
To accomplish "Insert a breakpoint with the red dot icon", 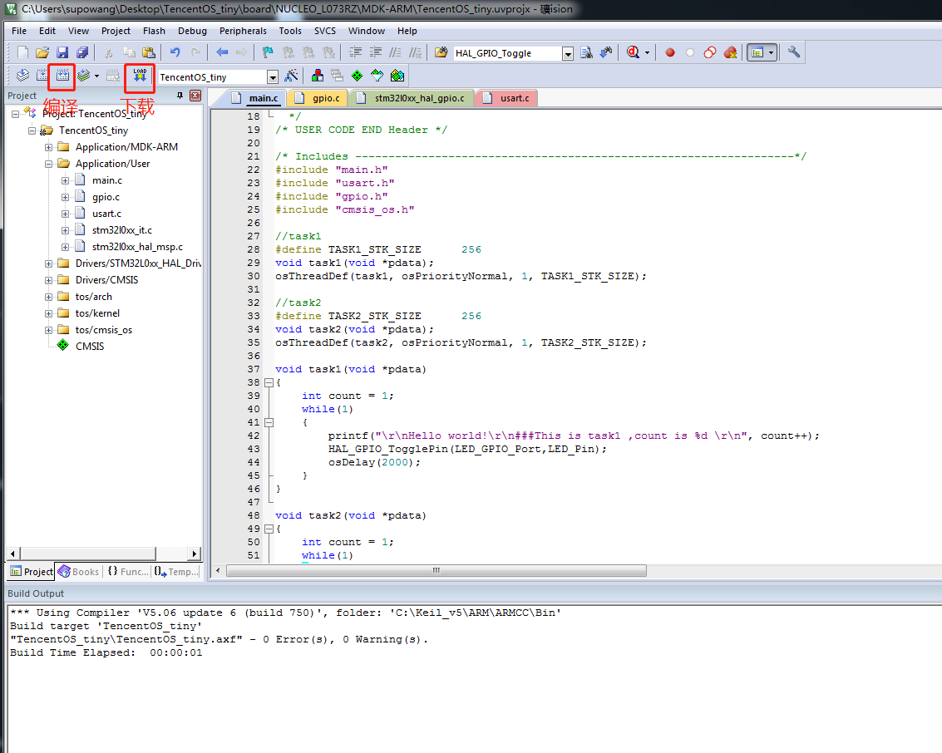I will 670,52.
